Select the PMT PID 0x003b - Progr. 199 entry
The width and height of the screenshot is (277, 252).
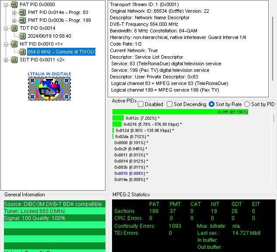(x=60, y=20)
